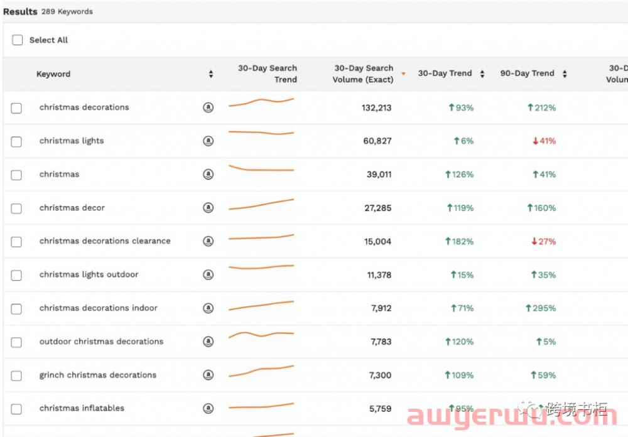Image resolution: width=628 pixels, height=437 pixels.
Task: Sort using 90-Day Trend arrows
Action: point(565,73)
